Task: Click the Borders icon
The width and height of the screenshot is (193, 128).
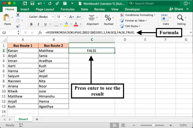Action: (x=56, y=24)
